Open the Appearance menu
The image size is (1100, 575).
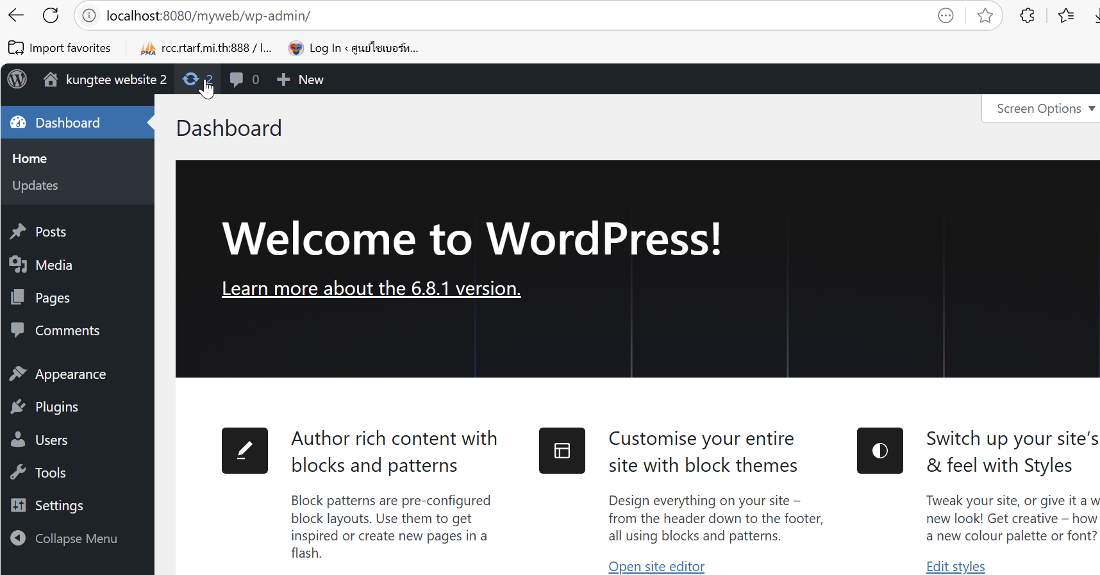pyautogui.click(x=71, y=374)
